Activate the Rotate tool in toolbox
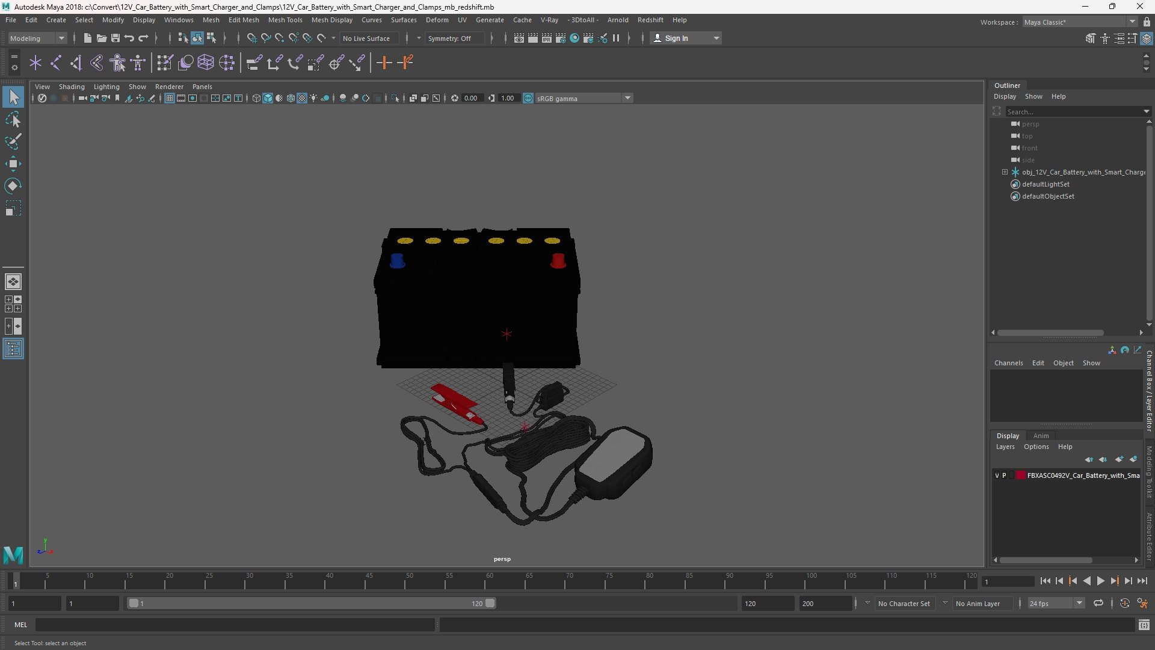This screenshot has height=650, width=1155. pos(13,186)
